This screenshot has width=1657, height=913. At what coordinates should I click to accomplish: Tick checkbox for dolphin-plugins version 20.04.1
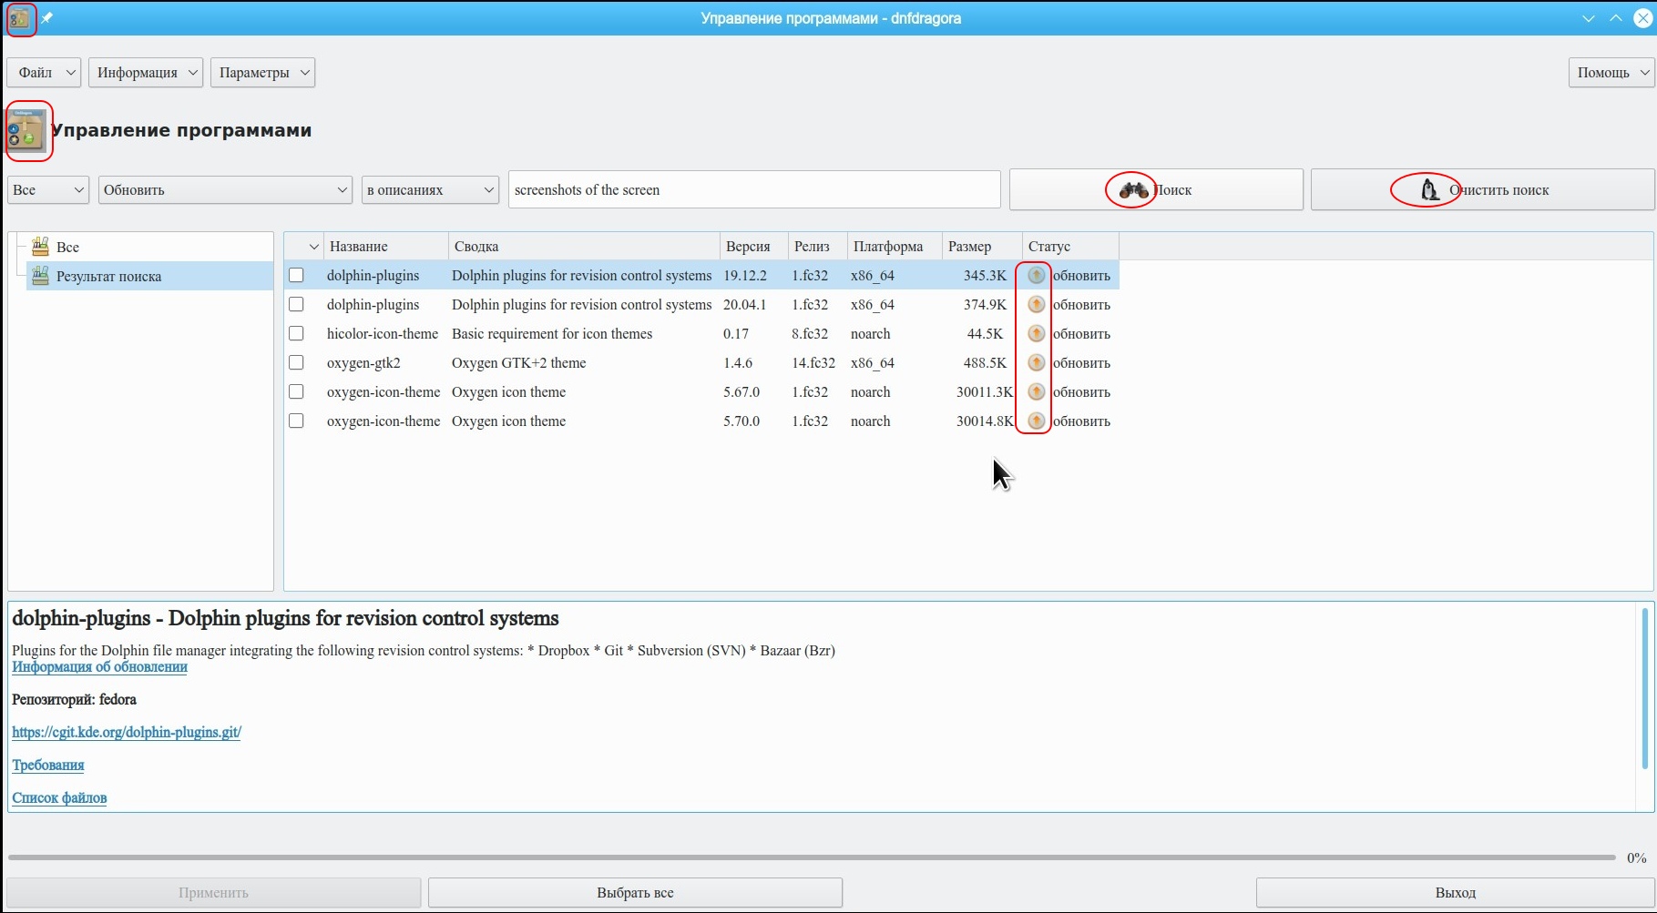click(296, 304)
